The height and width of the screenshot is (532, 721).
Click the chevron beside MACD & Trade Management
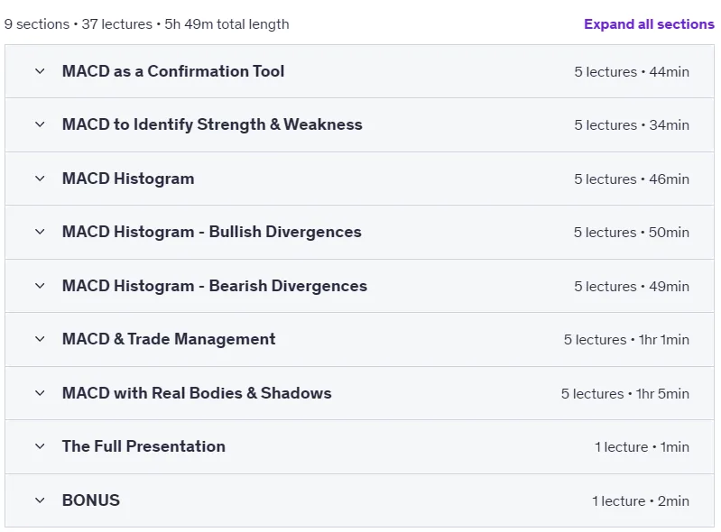(40, 339)
